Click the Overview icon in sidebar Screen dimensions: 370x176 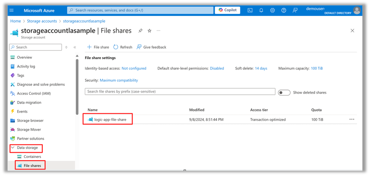(x=13, y=58)
